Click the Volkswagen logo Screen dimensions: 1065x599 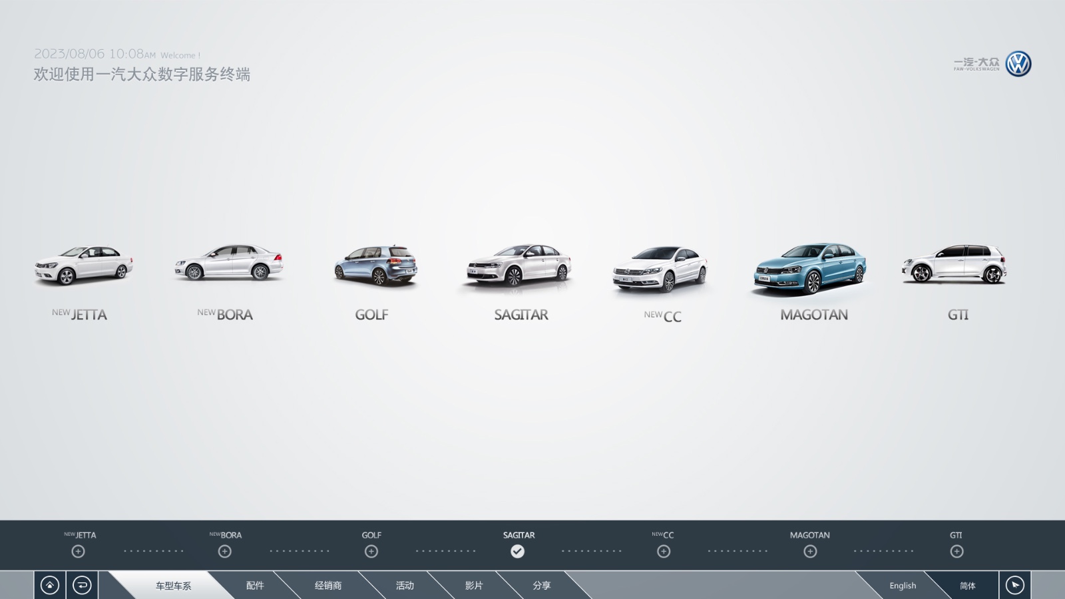click(1018, 64)
